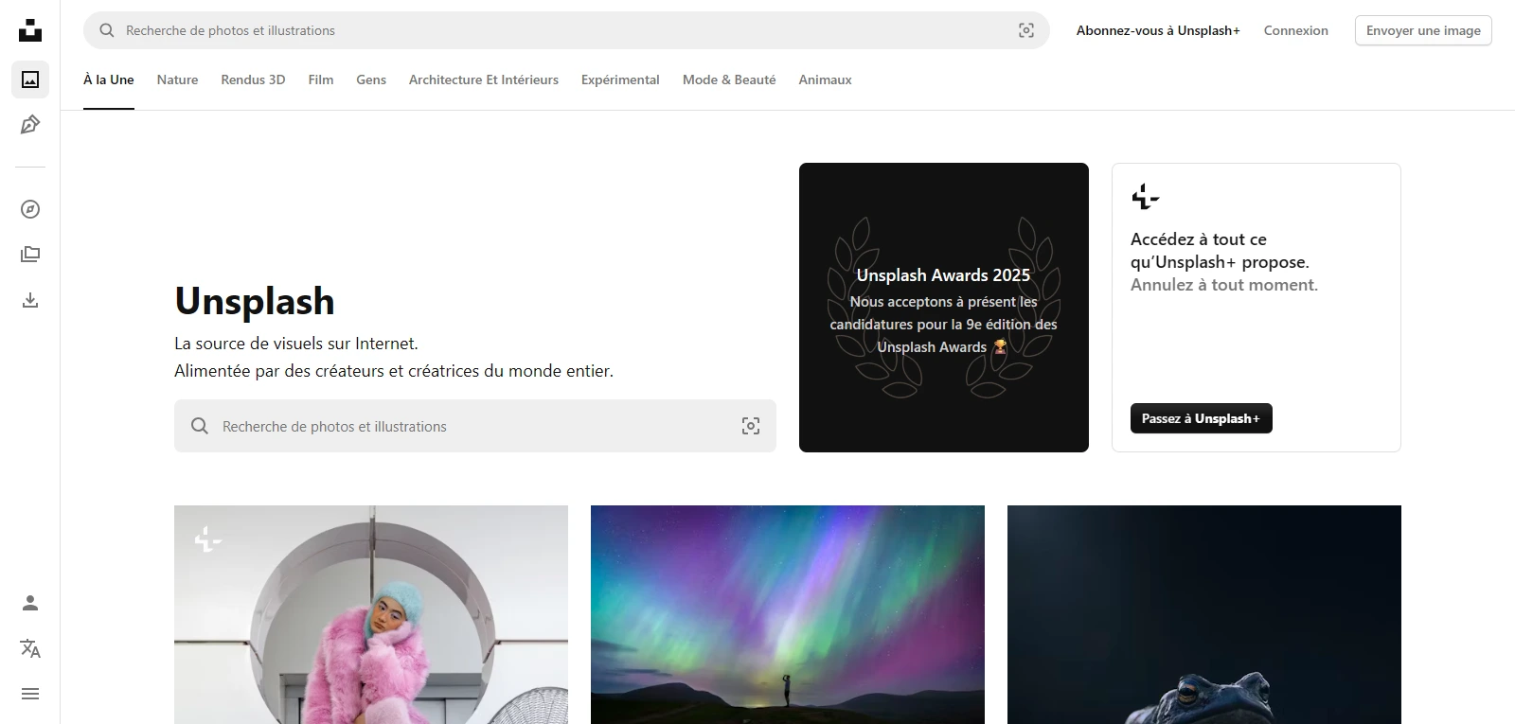Viewport: 1515px width, 724px height.
Task: Click the Abonnez-vous à Unsplash+ link
Action: pyautogui.click(x=1158, y=30)
